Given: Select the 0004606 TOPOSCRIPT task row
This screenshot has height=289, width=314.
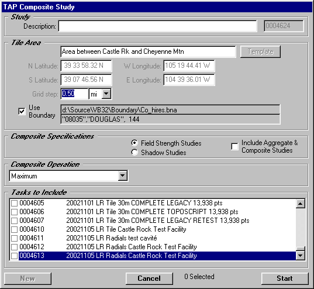Looking at the screenshot, I should click(153, 212).
